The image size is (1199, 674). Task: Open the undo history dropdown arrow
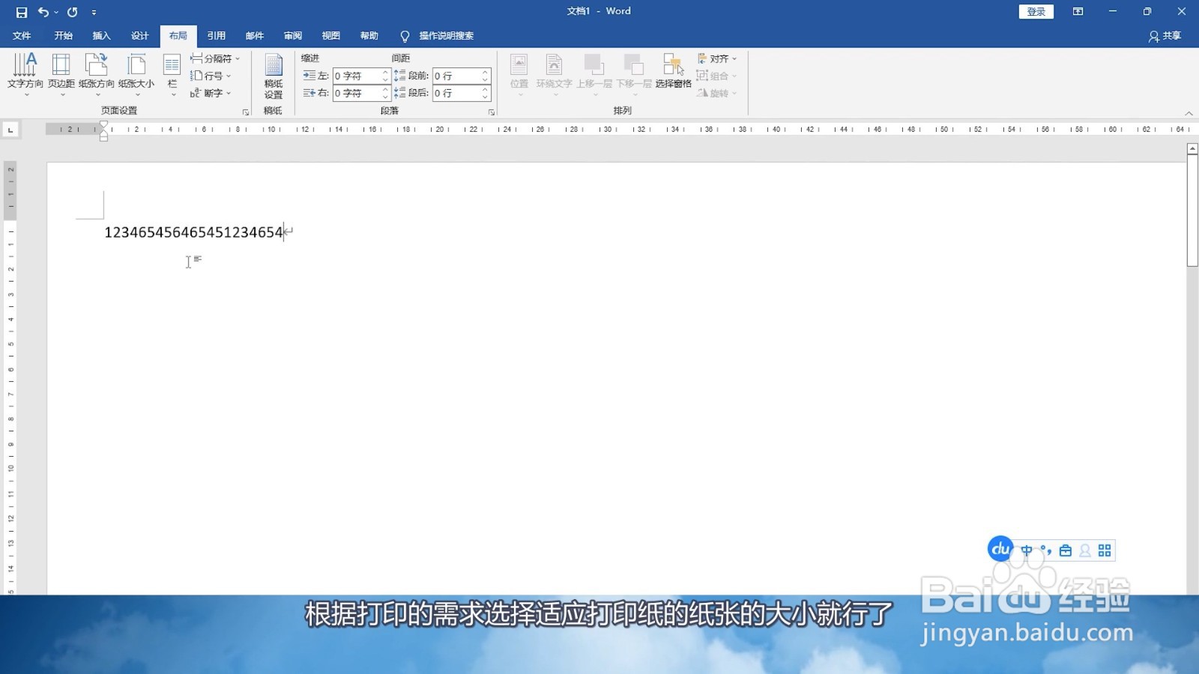point(56,12)
